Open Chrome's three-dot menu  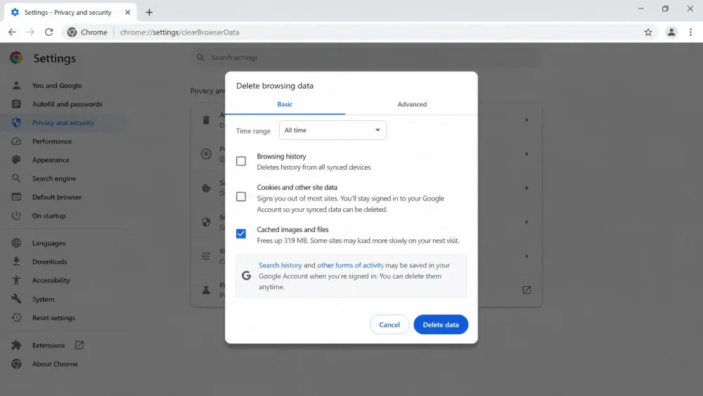click(x=690, y=32)
